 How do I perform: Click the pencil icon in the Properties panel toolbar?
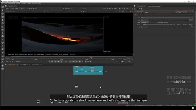[x=141, y=9]
